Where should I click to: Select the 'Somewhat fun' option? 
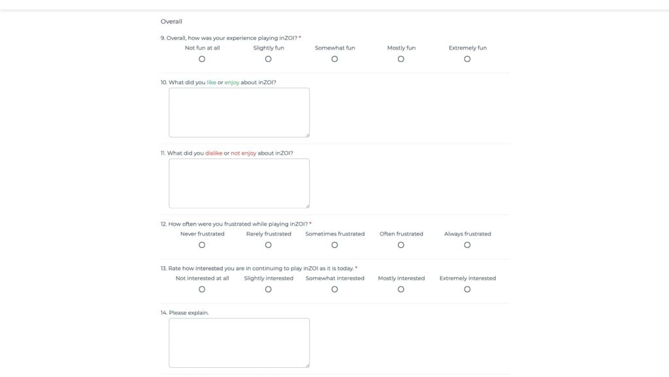click(334, 59)
